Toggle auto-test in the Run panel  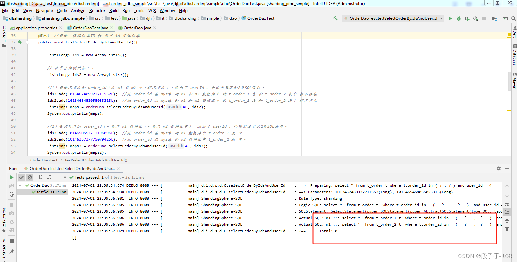(12, 194)
